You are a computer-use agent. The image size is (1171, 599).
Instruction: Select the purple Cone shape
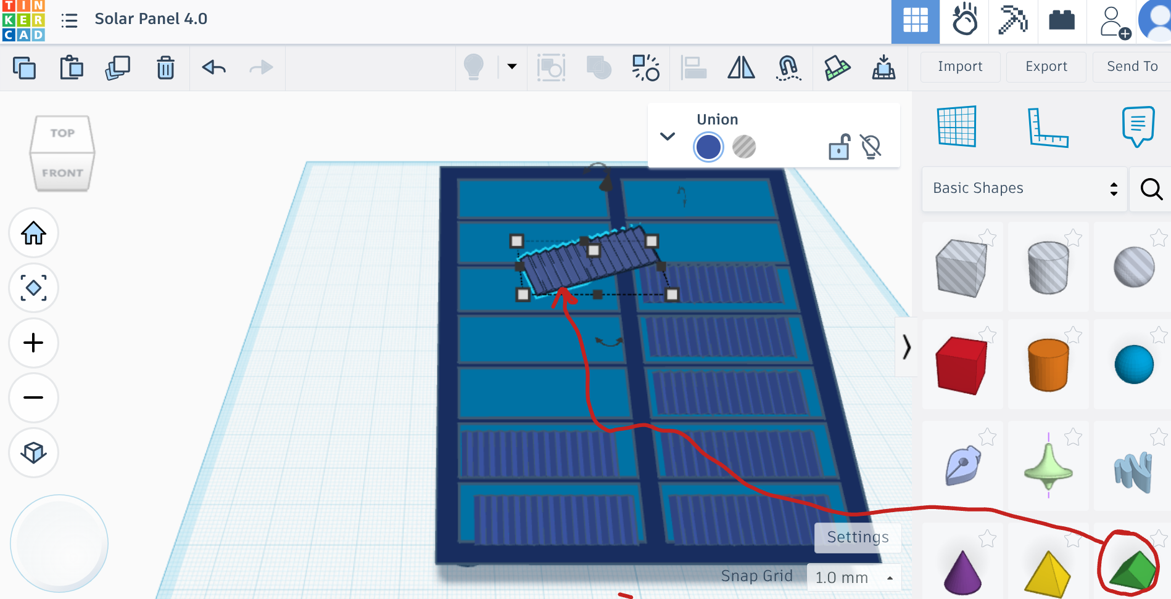tap(962, 573)
